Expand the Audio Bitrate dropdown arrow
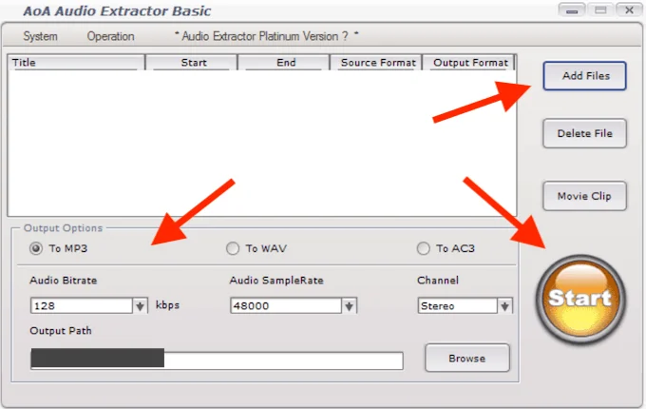This screenshot has height=409, width=646. pos(140,306)
